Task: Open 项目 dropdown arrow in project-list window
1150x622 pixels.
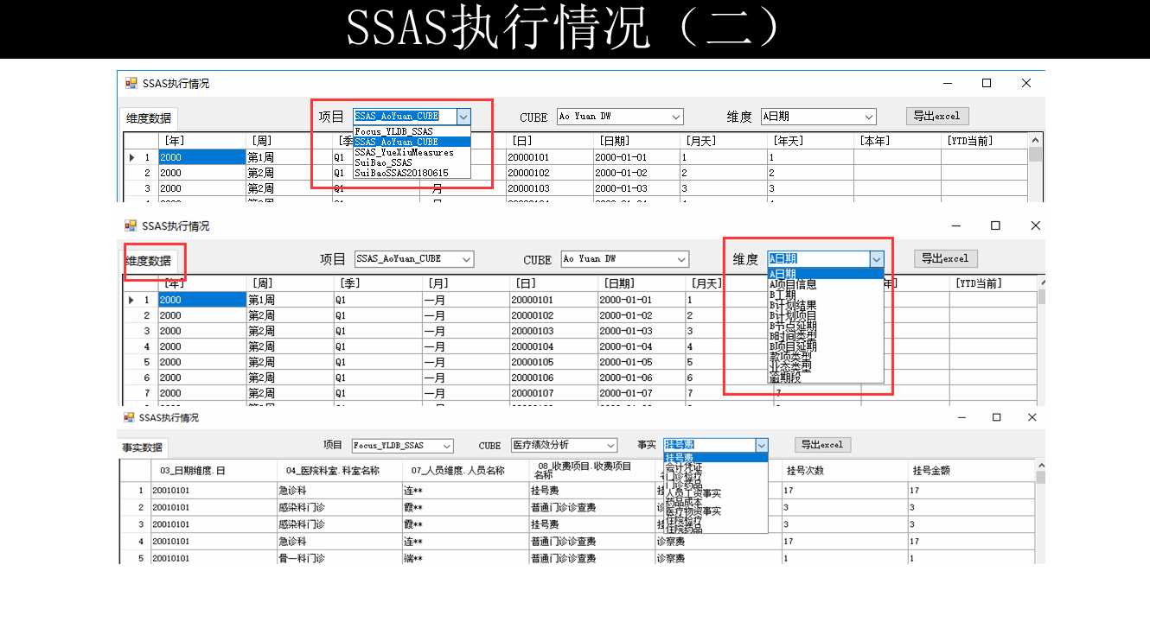Action: click(x=464, y=116)
